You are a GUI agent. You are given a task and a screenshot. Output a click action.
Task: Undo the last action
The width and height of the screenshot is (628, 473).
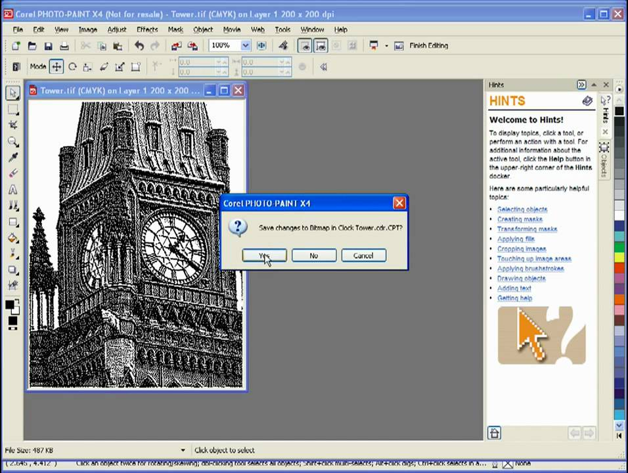pyautogui.click(x=139, y=46)
